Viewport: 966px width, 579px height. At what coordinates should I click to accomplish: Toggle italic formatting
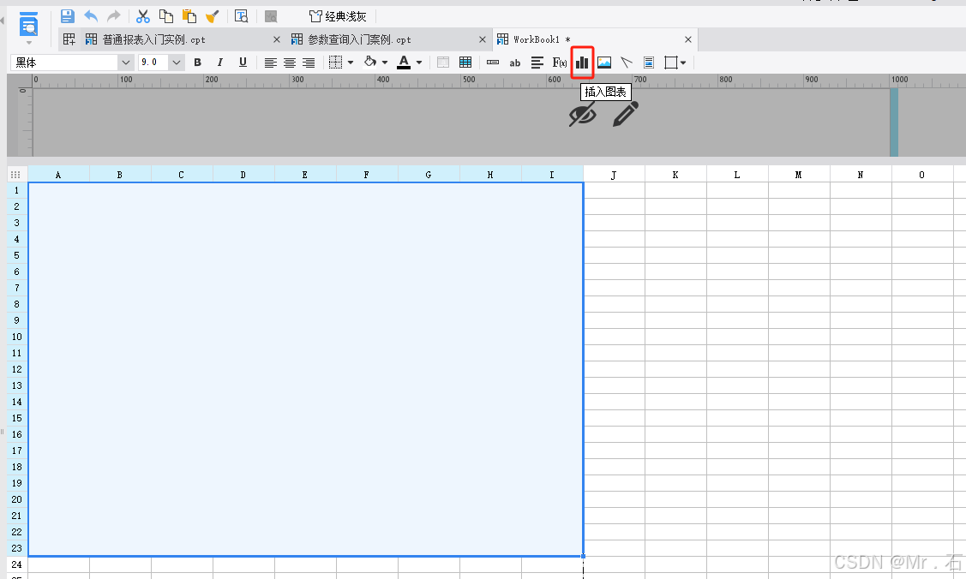(x=220, y=63)
